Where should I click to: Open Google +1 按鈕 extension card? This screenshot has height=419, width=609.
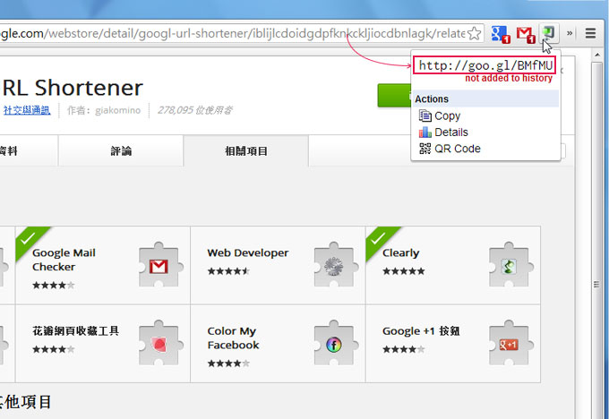pos(453,344)
